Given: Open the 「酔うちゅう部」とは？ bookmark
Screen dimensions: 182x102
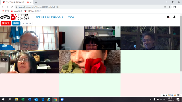Looking at the screenshot, I should click(x=33, y=11).
